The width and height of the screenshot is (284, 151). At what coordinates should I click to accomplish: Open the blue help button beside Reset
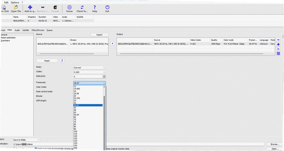pyautogui.click(x=62, y=61)
